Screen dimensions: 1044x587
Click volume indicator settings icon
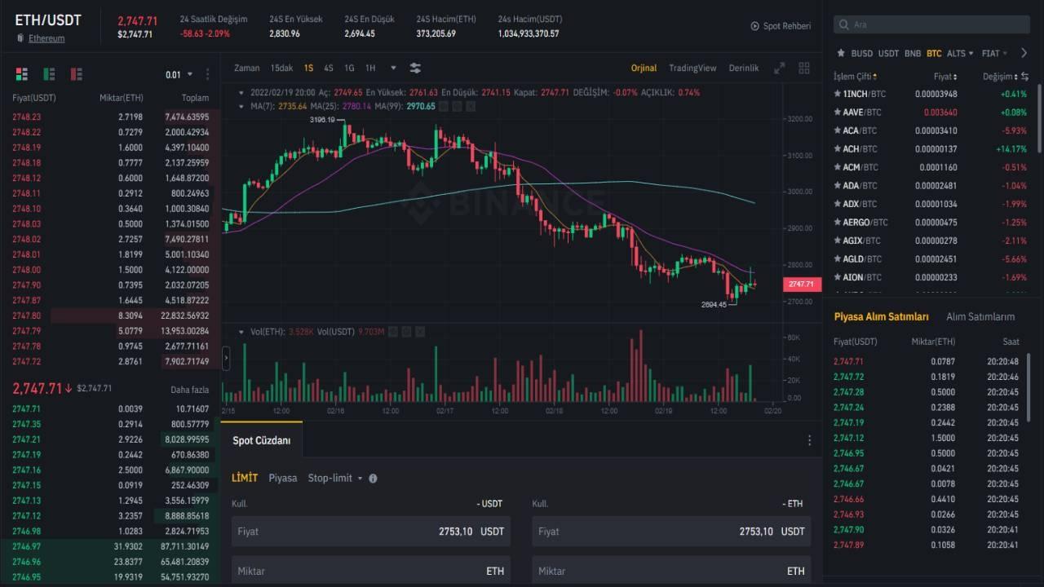coord(392,332)
